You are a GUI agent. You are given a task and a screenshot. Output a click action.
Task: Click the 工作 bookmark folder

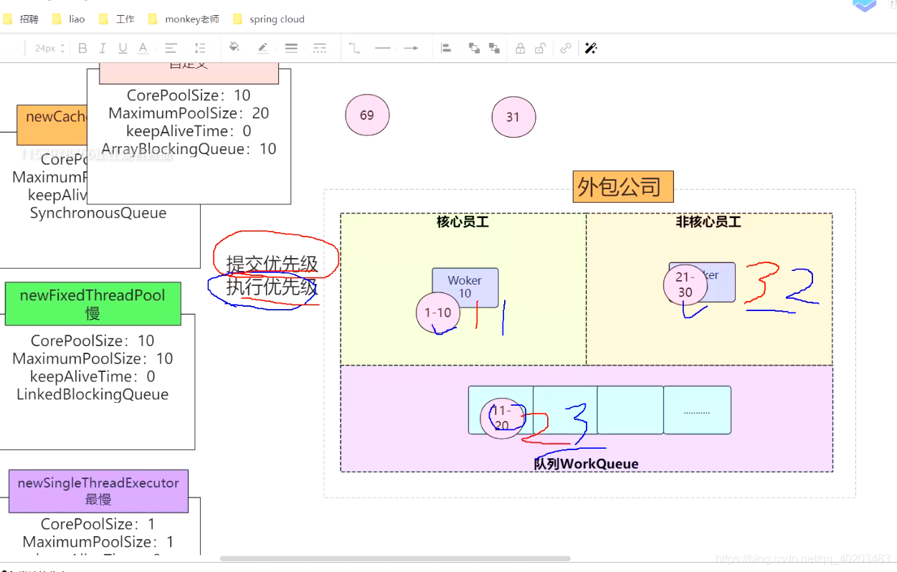[125, 19]
